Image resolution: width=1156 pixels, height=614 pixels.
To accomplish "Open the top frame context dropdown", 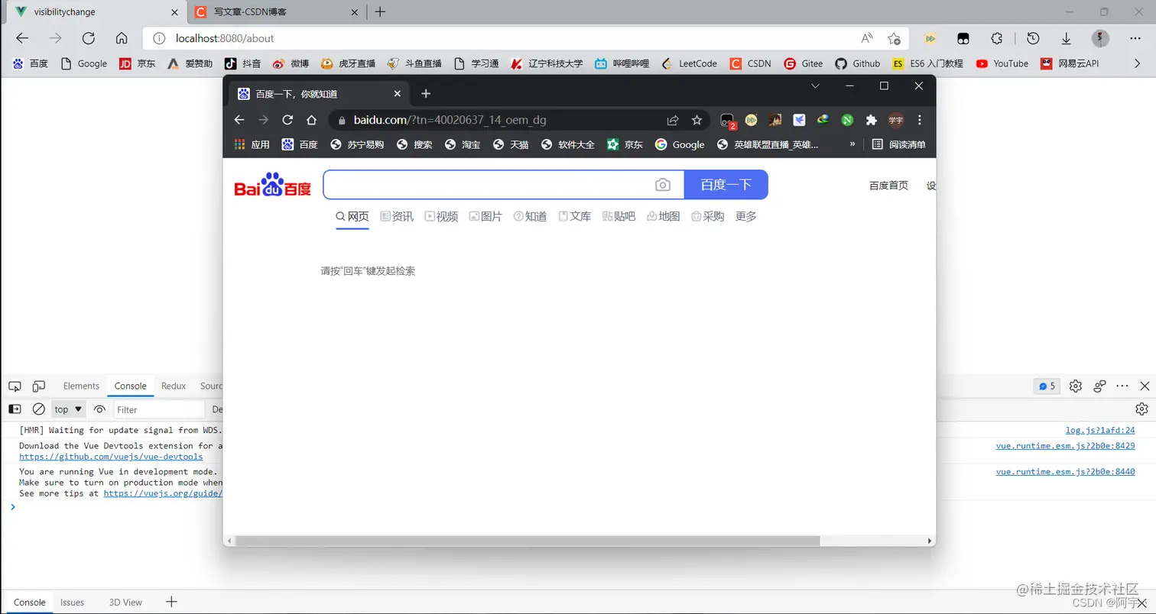I will tap(67, 409).
